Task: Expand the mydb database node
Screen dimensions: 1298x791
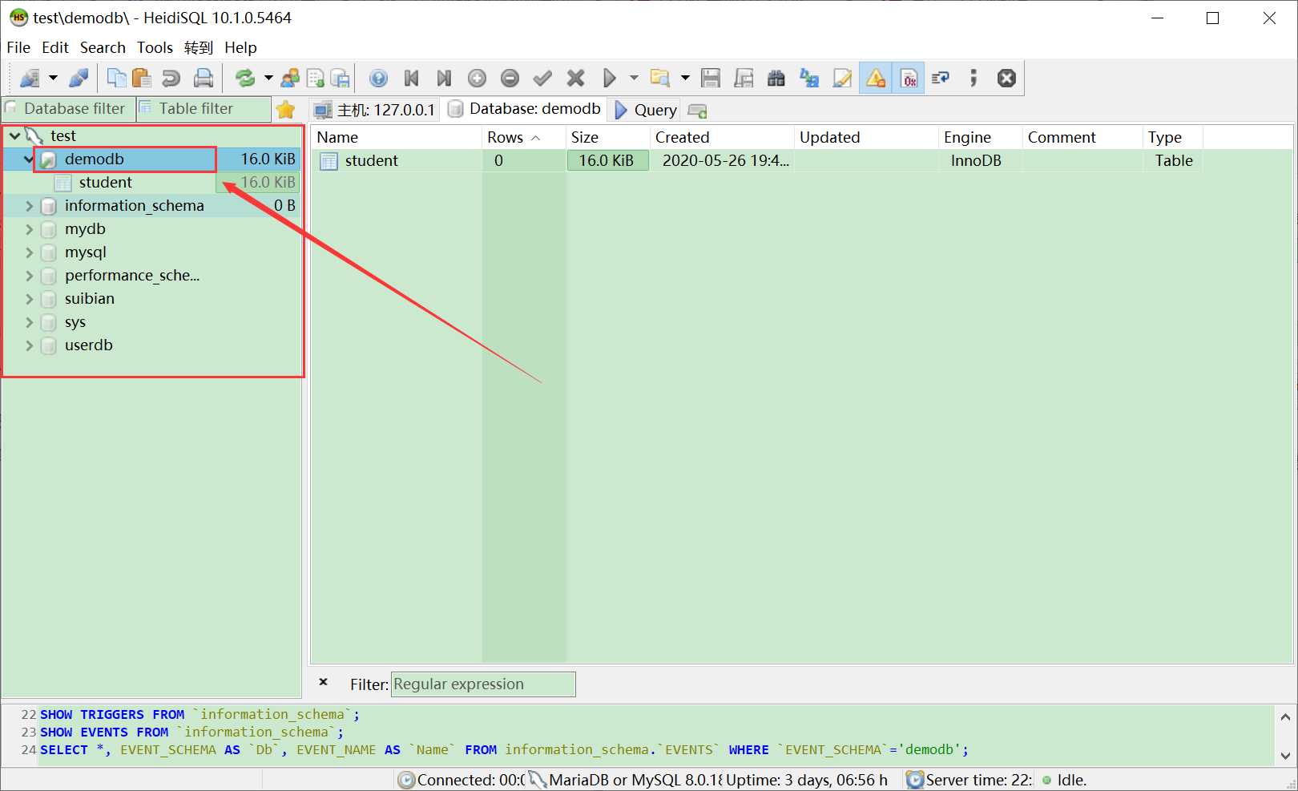Action: click(29, 229)
